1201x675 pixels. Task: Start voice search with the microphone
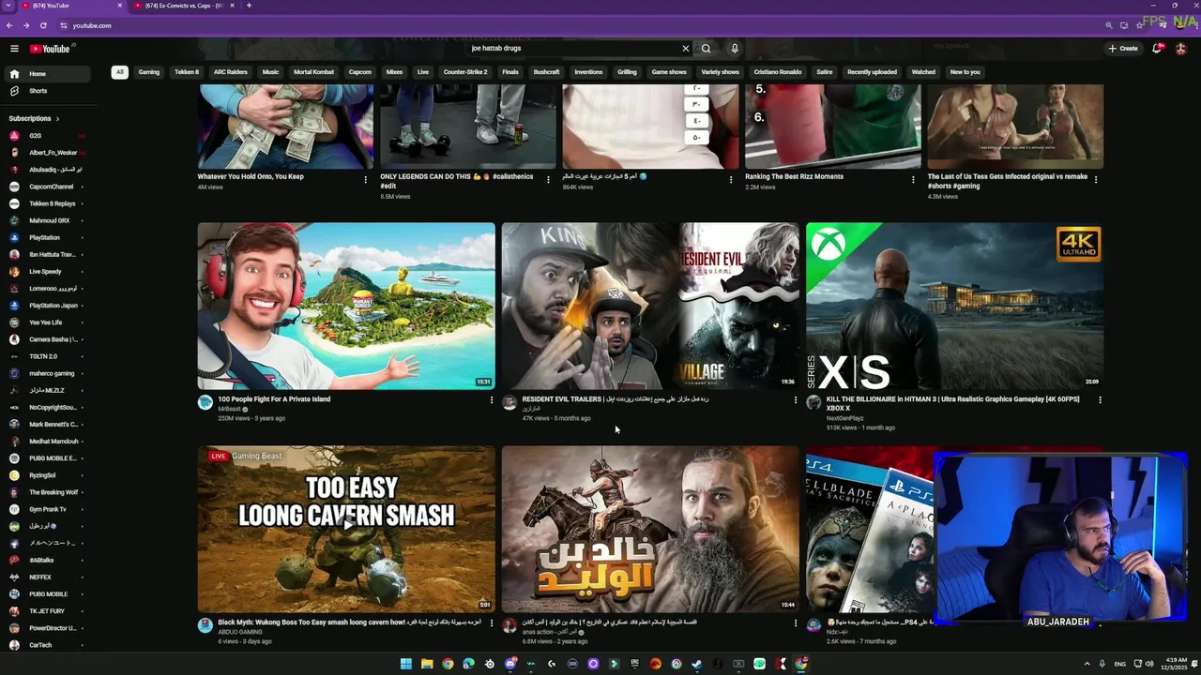tap(735, 49)
